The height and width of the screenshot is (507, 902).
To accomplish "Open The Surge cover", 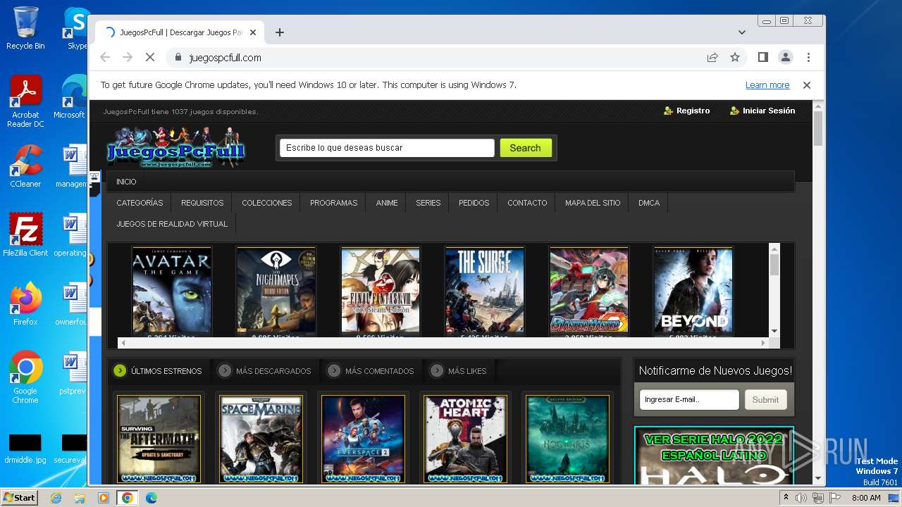I will pyautogui.click(x=485, y=290).
